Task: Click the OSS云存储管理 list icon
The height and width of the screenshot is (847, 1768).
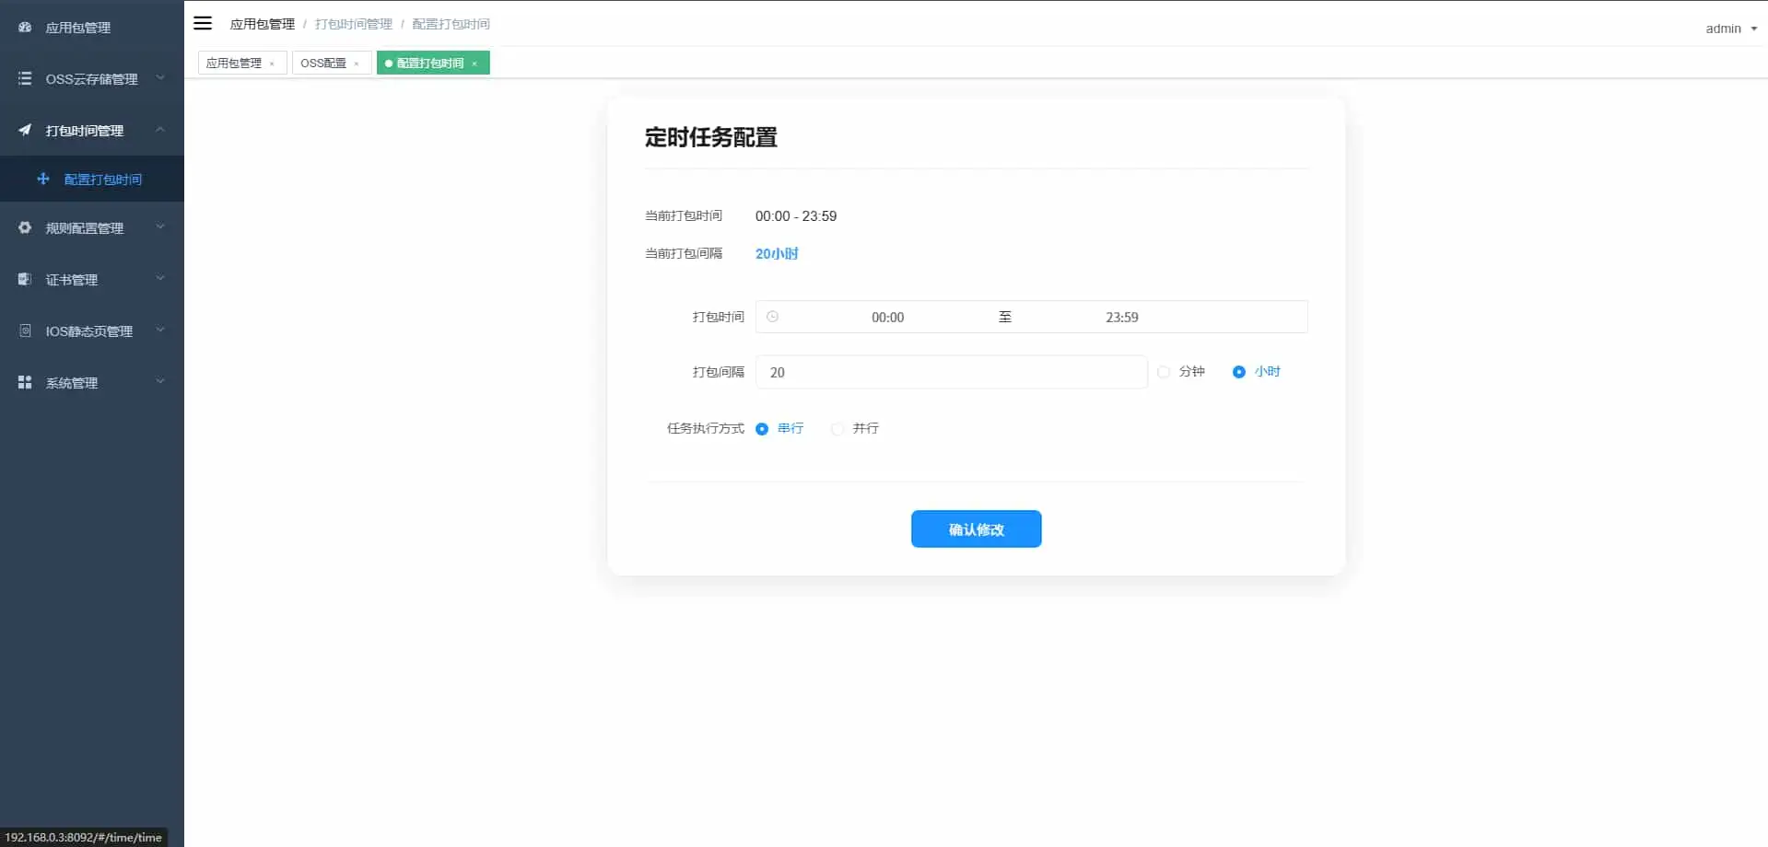Action: tap(25, 79)
